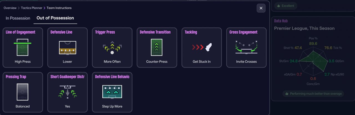Click the Defensive Line pitch icon

click(67, 47)
